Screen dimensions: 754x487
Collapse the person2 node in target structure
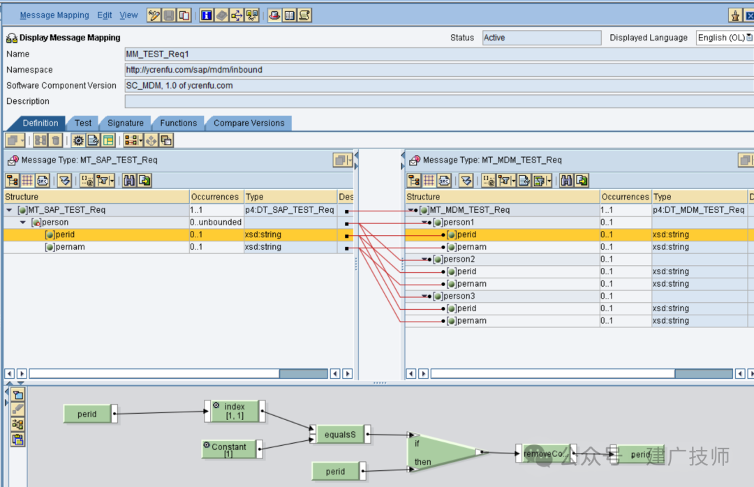424,260
